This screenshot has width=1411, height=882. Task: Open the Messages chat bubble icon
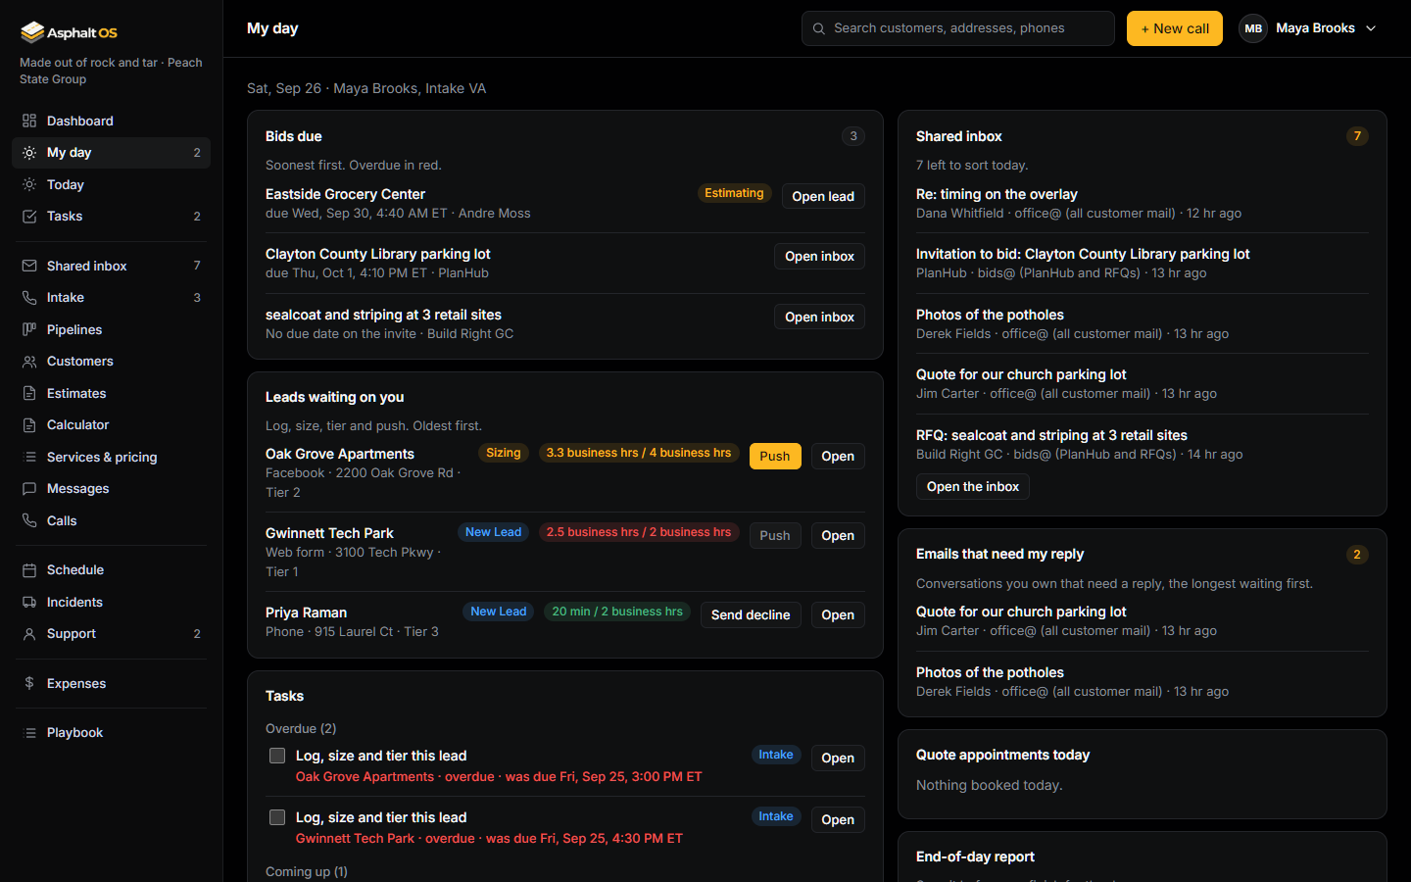coord(29,489)
